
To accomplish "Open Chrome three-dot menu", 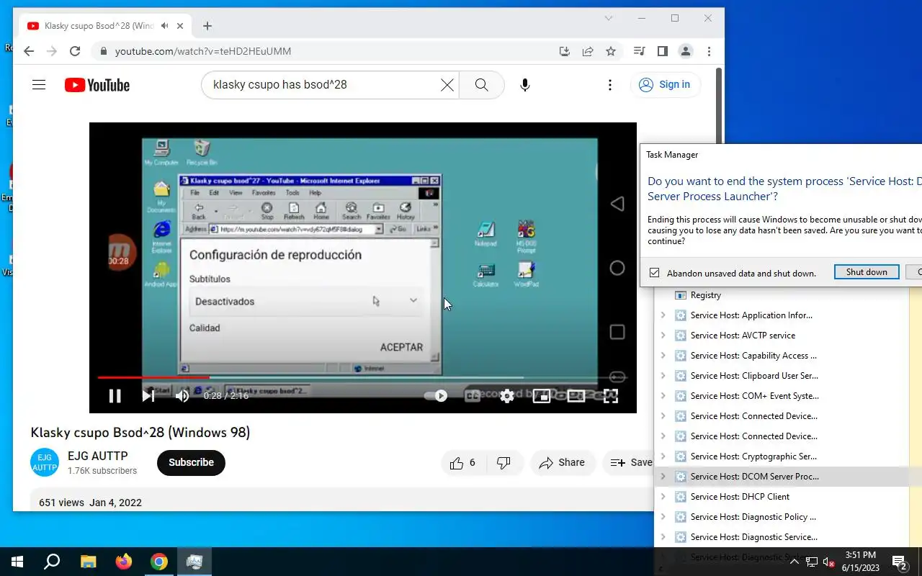I will (x=709, y=51).
